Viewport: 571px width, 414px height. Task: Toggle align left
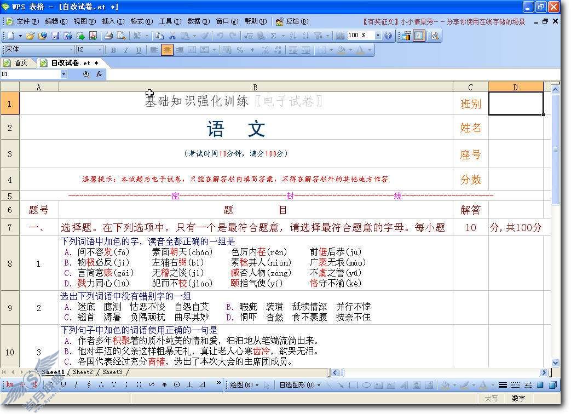tap(154, 50)
